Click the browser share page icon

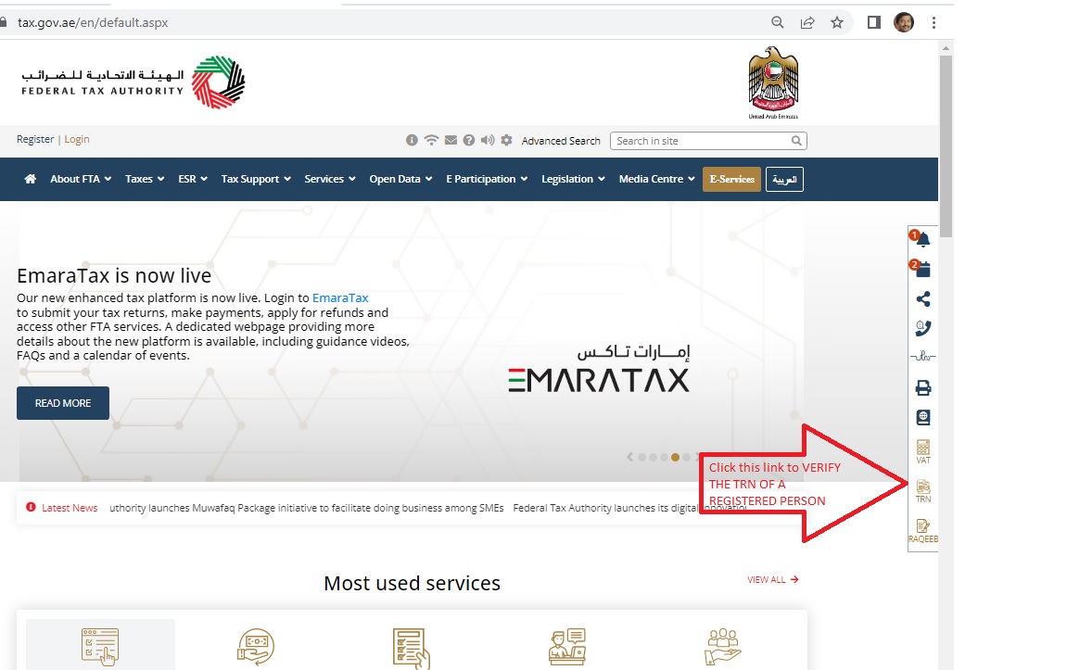coord(807,22)
